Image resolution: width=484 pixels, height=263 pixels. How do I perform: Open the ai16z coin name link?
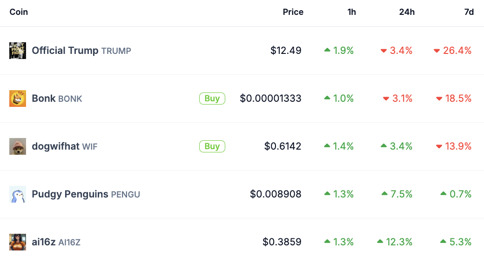[x=44, y=242]
